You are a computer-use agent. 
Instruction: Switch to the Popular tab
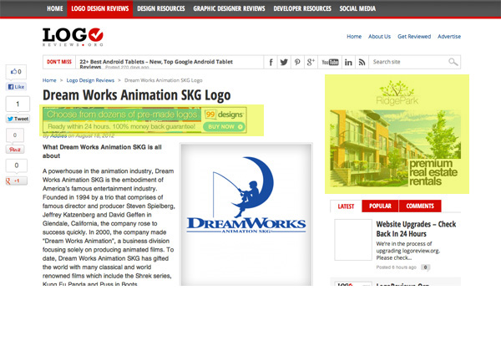pyautogui.click(x=380, y=206)
